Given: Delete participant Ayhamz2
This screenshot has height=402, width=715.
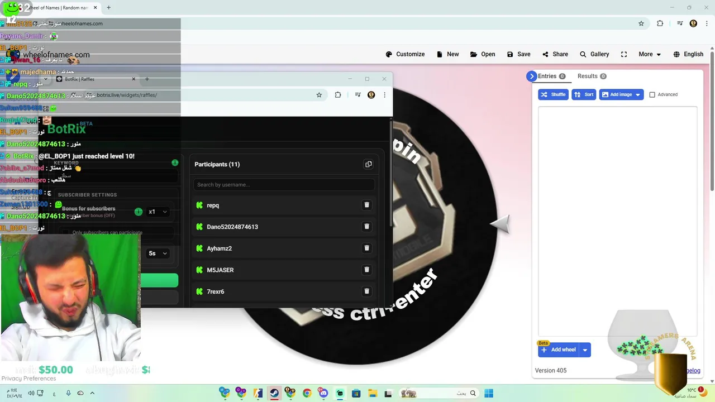Looking at the screenshot, I should coord(366,248).
